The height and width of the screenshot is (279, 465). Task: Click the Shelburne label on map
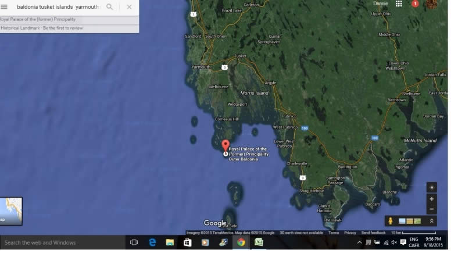click(412, 94)
